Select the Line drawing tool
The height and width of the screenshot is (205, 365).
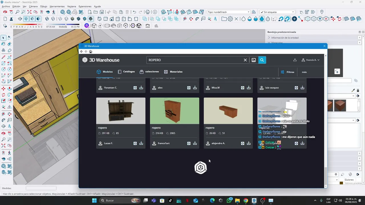[x=3, y=57]
